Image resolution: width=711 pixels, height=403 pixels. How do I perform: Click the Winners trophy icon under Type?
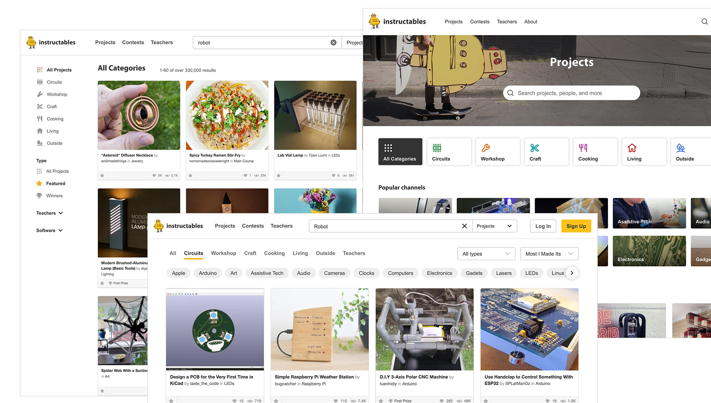tap(39, 196)
